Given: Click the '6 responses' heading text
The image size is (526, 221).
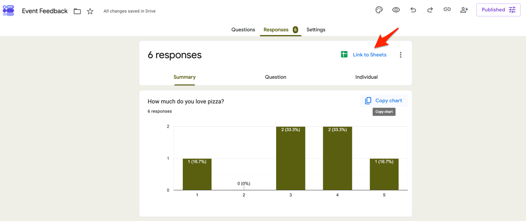Looking at the screenshot, I should coord(174,55).
